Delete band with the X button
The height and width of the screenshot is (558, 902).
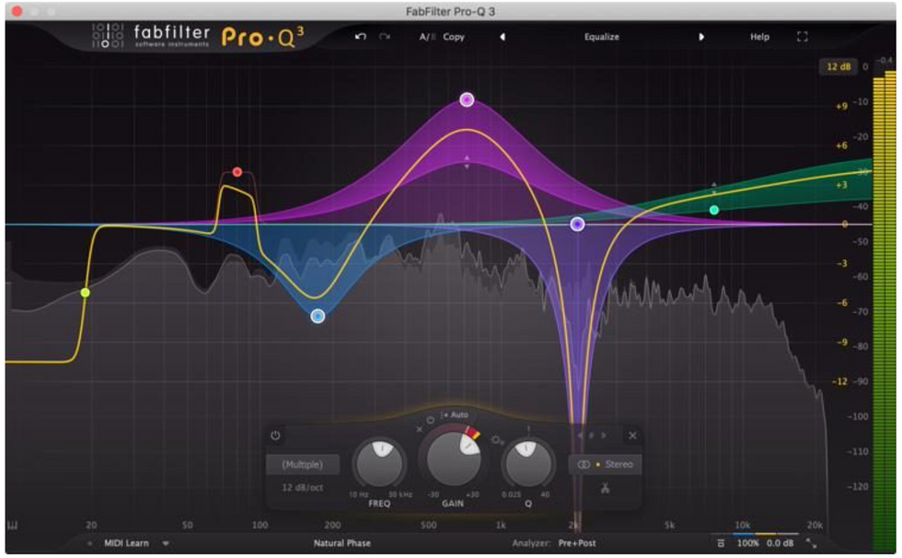632,436
